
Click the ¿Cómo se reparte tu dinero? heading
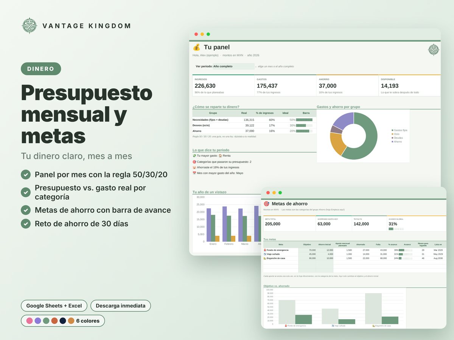point(216,107)
